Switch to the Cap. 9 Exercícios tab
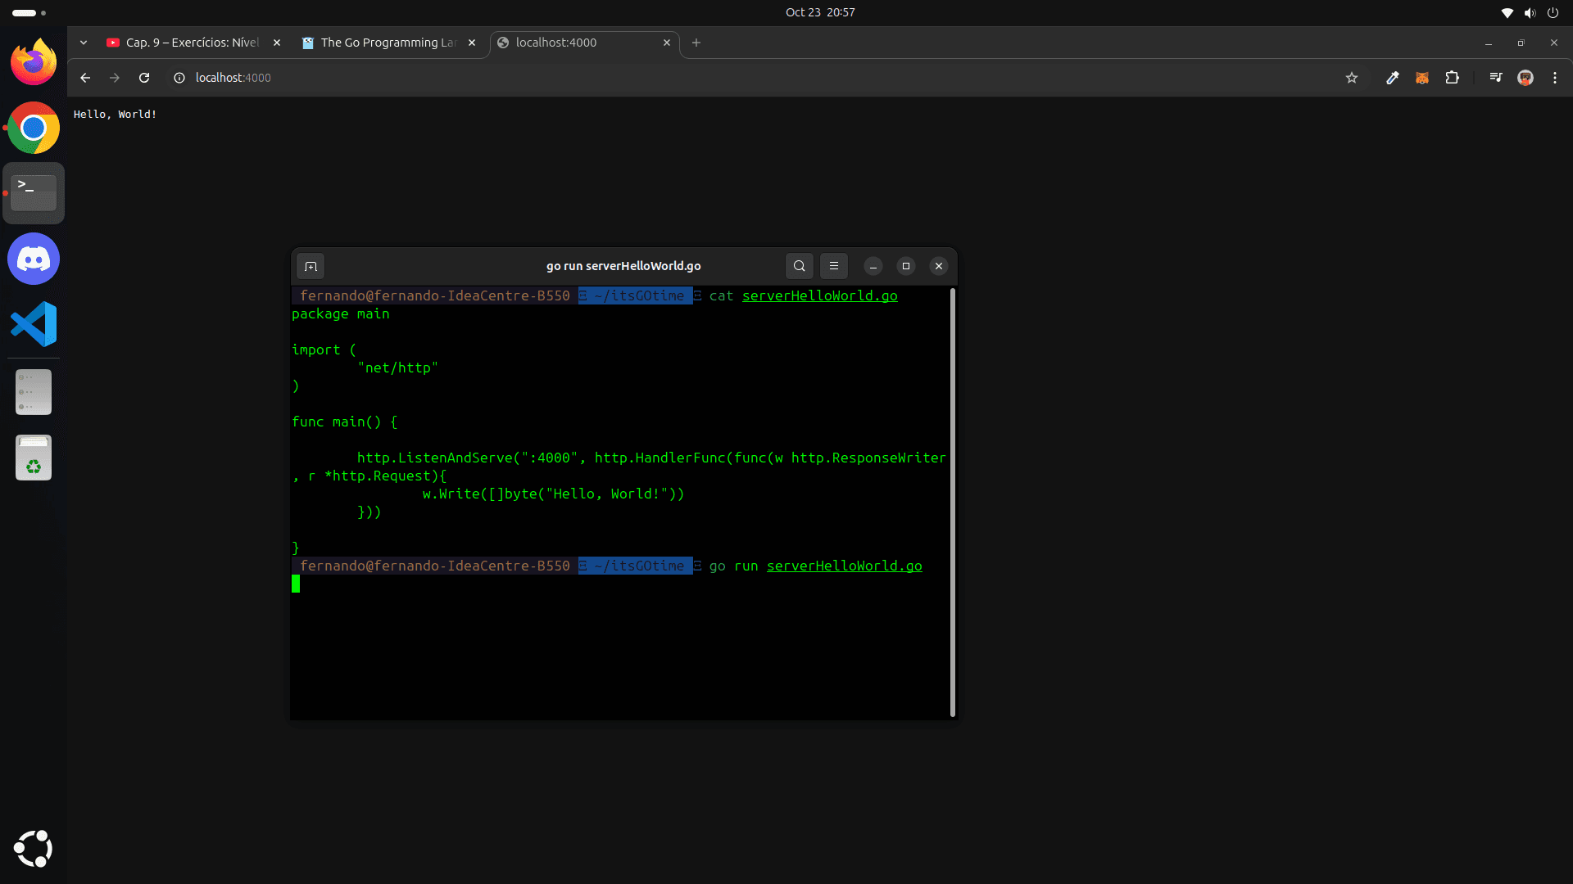 [x=189, y=43]
